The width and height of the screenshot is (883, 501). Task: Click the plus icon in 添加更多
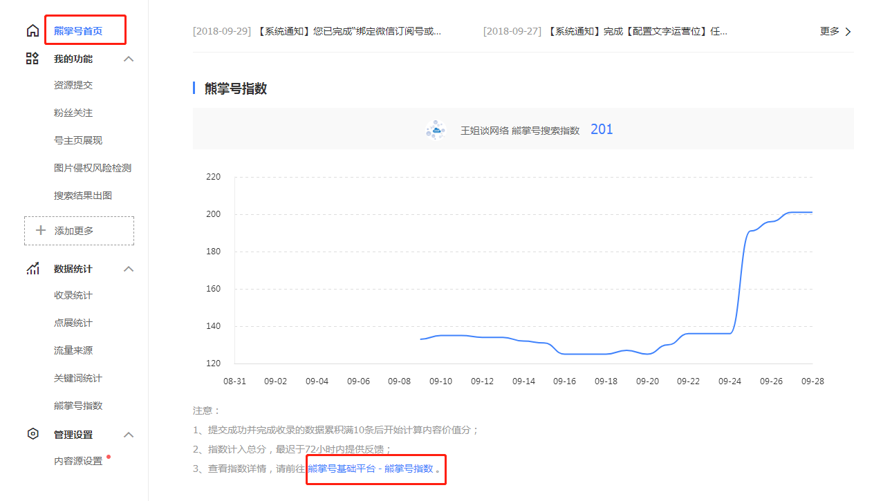(41, 231)
